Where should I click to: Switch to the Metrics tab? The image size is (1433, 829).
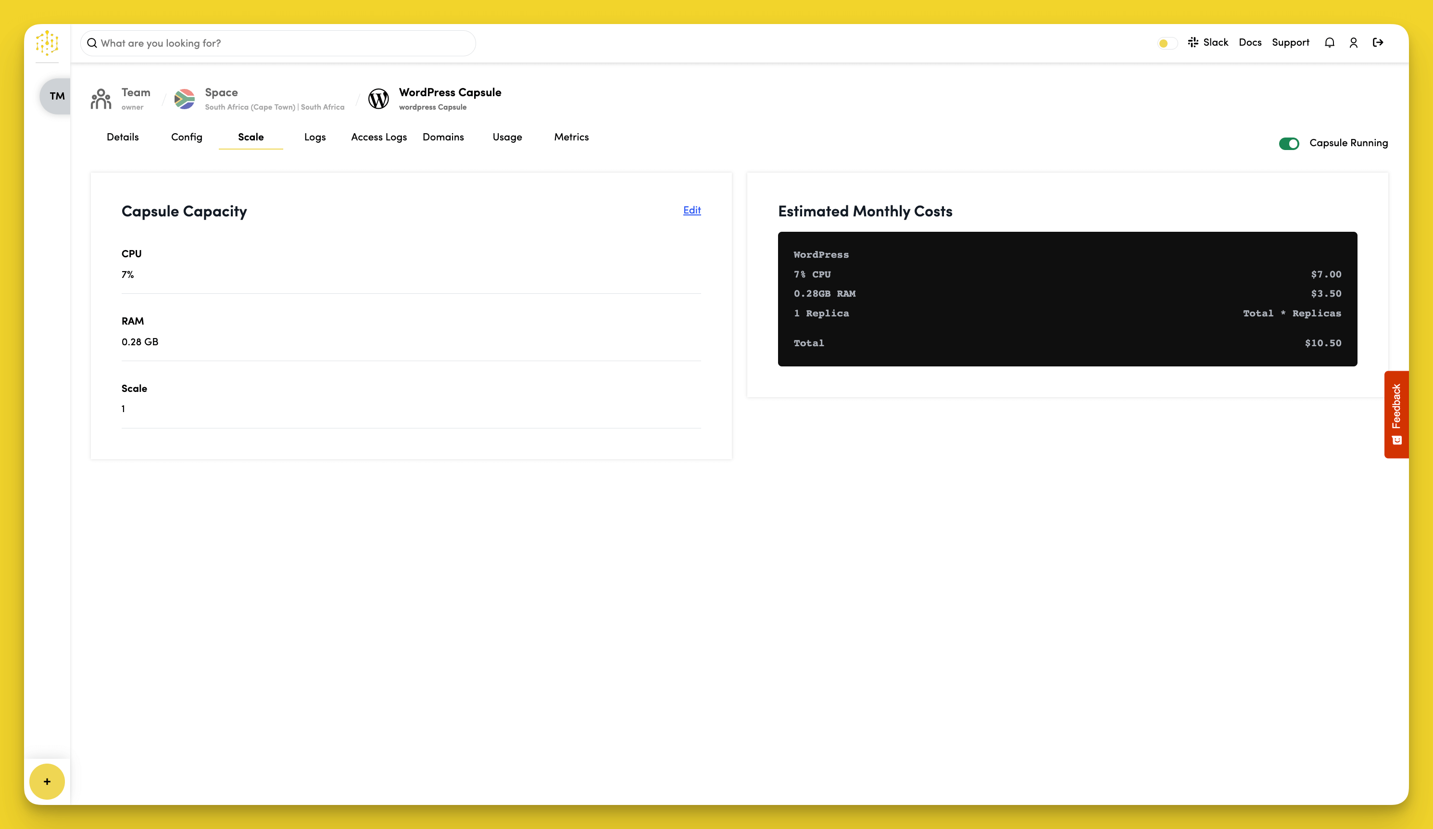coord(571,137)
